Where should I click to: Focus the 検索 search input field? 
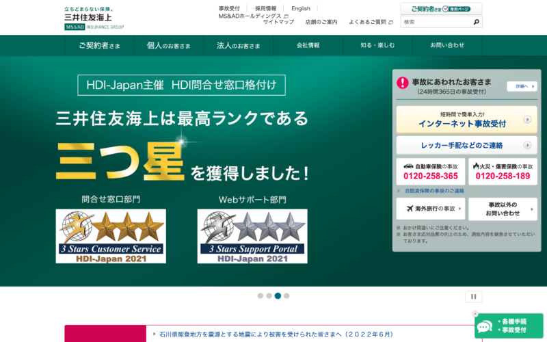tap(436, 22)
